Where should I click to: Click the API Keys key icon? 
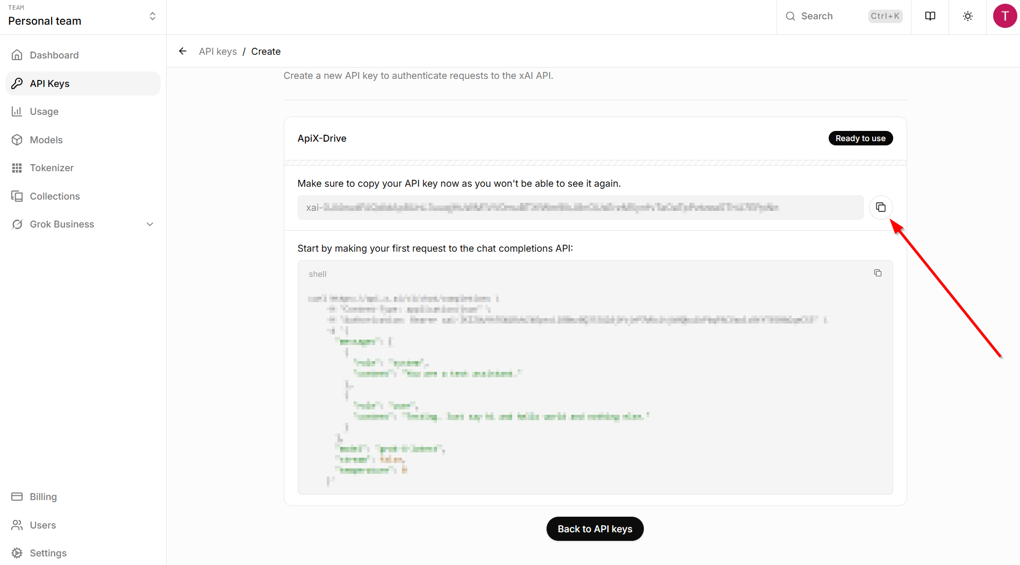click(18, 83)
